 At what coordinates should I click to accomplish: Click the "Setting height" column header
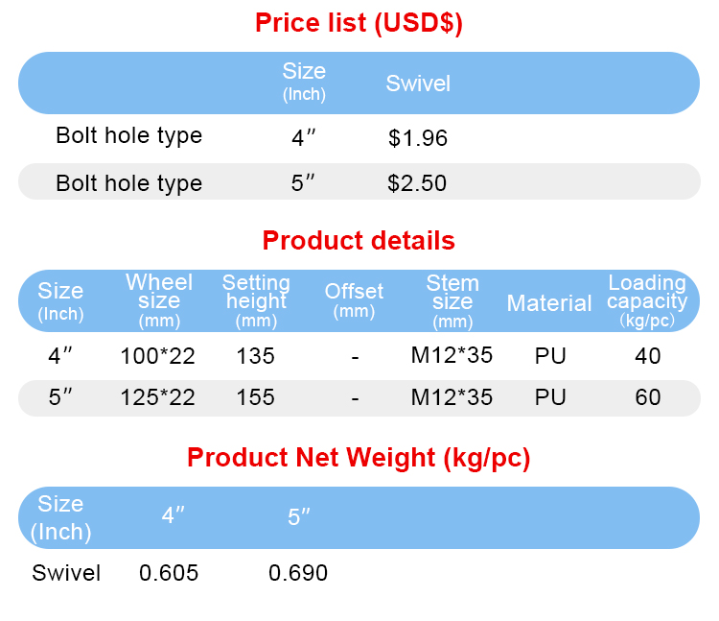(x=256, y=299)
